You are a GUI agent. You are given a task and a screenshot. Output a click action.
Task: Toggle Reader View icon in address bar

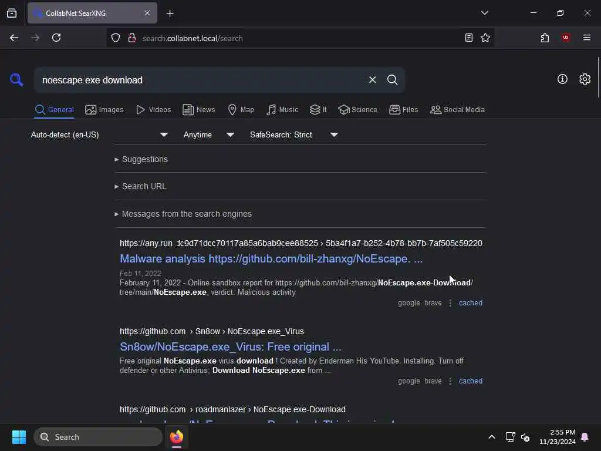[468, 38]
